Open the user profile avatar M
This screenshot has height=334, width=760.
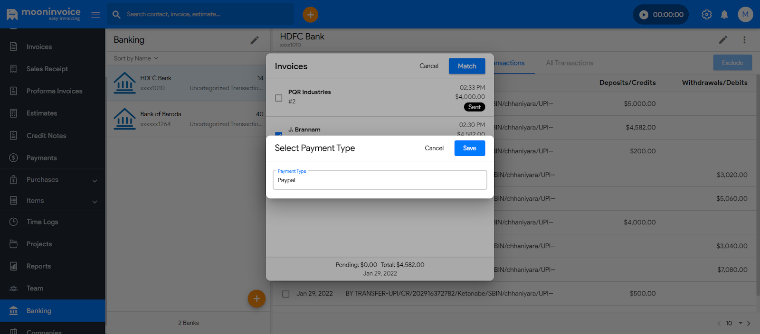[x=745, y=14]
